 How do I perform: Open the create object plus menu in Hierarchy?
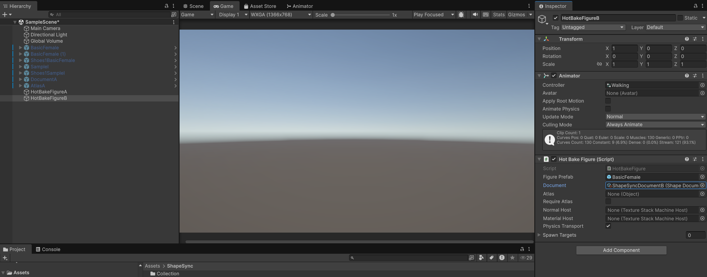tap(7, 15)
